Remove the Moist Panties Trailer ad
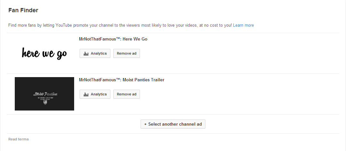This screenshot has height=151, width=346. click(x=126, y=94)
